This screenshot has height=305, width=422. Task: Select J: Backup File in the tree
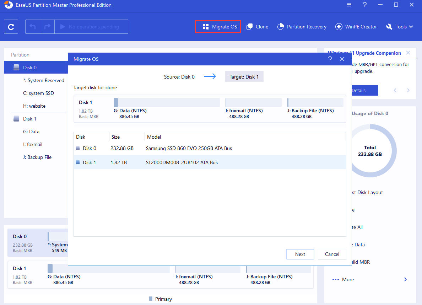[37, 157]
